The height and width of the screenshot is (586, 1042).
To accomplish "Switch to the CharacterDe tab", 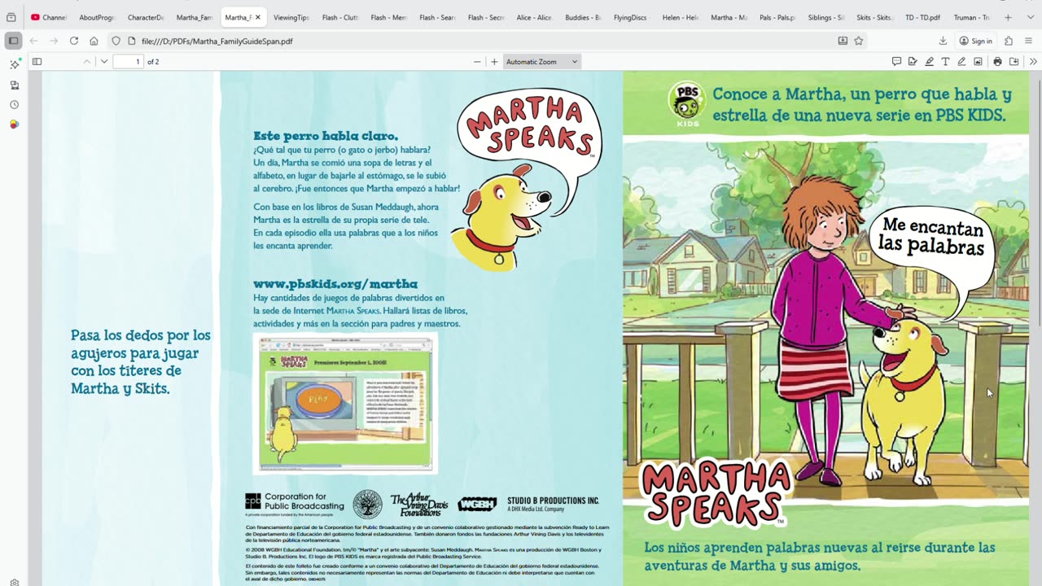I will pos(146,17).
